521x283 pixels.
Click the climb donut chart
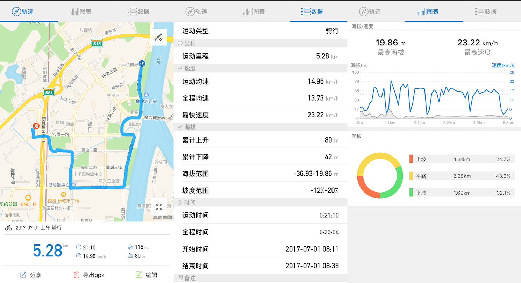click(380, 175)
